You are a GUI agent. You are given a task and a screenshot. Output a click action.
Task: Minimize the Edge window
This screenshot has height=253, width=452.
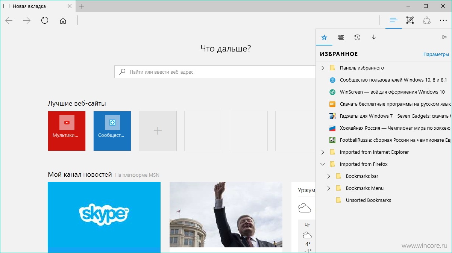(x=408, y=6)
